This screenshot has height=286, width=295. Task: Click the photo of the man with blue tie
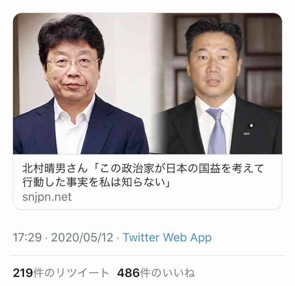pos(218,84)
